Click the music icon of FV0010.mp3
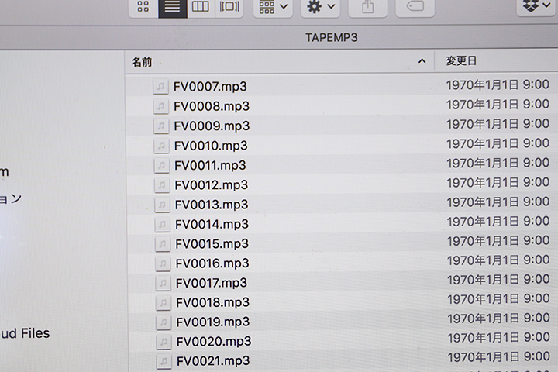Viewport: 558px width, 372px height. pos(161,146)
